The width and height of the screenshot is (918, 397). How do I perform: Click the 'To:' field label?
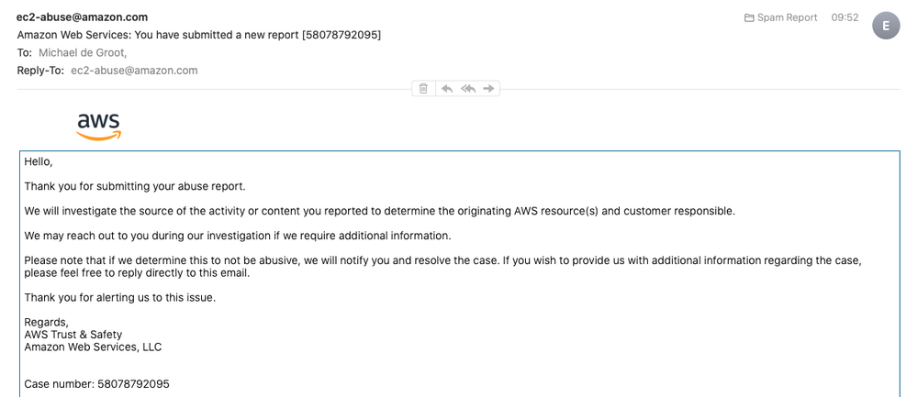pos(25,53)
